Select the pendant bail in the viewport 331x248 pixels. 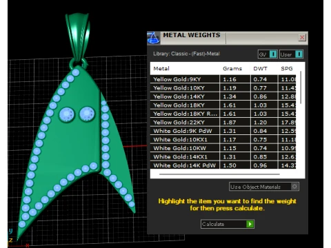78,37
